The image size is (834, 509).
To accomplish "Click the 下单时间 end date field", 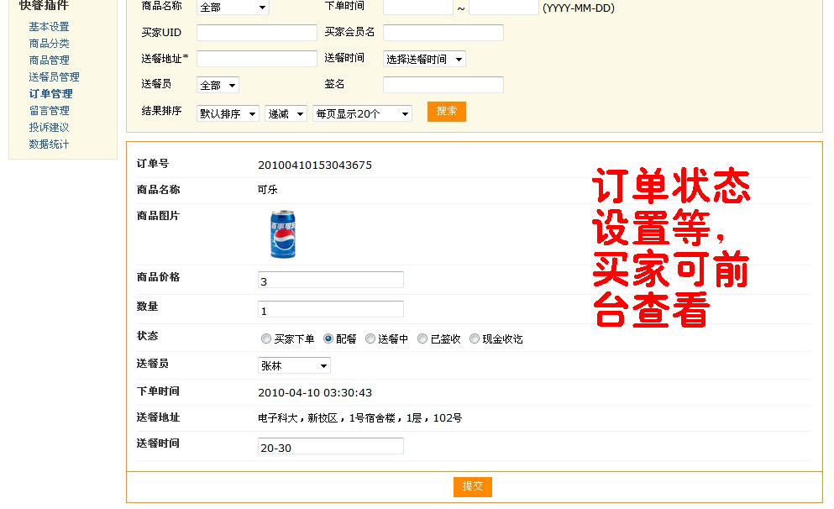I will (504, 7).
